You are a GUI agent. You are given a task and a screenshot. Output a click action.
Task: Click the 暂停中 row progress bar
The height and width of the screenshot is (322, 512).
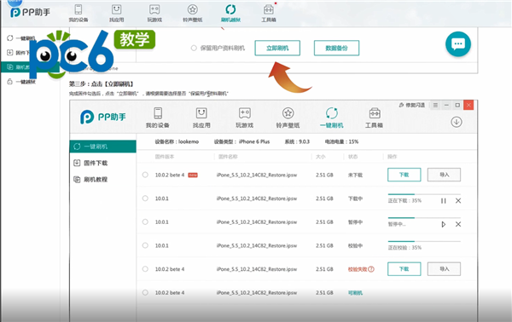pyautogui.click(x=424, y=218)
